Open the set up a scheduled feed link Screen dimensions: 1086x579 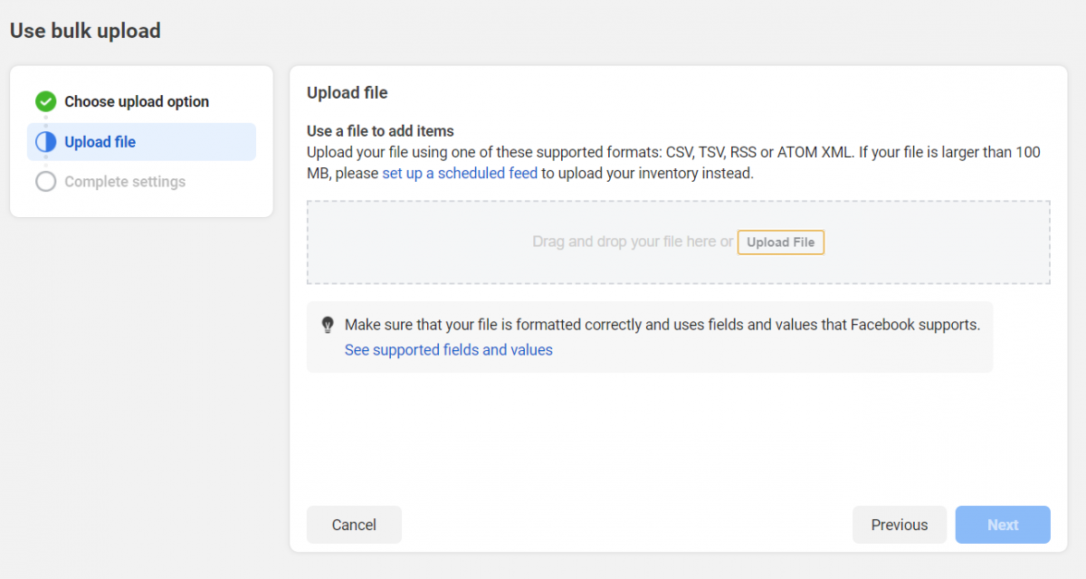tap(460, 173)
